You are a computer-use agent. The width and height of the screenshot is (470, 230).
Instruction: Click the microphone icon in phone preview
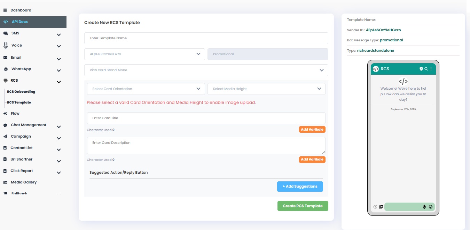point(424,207)
